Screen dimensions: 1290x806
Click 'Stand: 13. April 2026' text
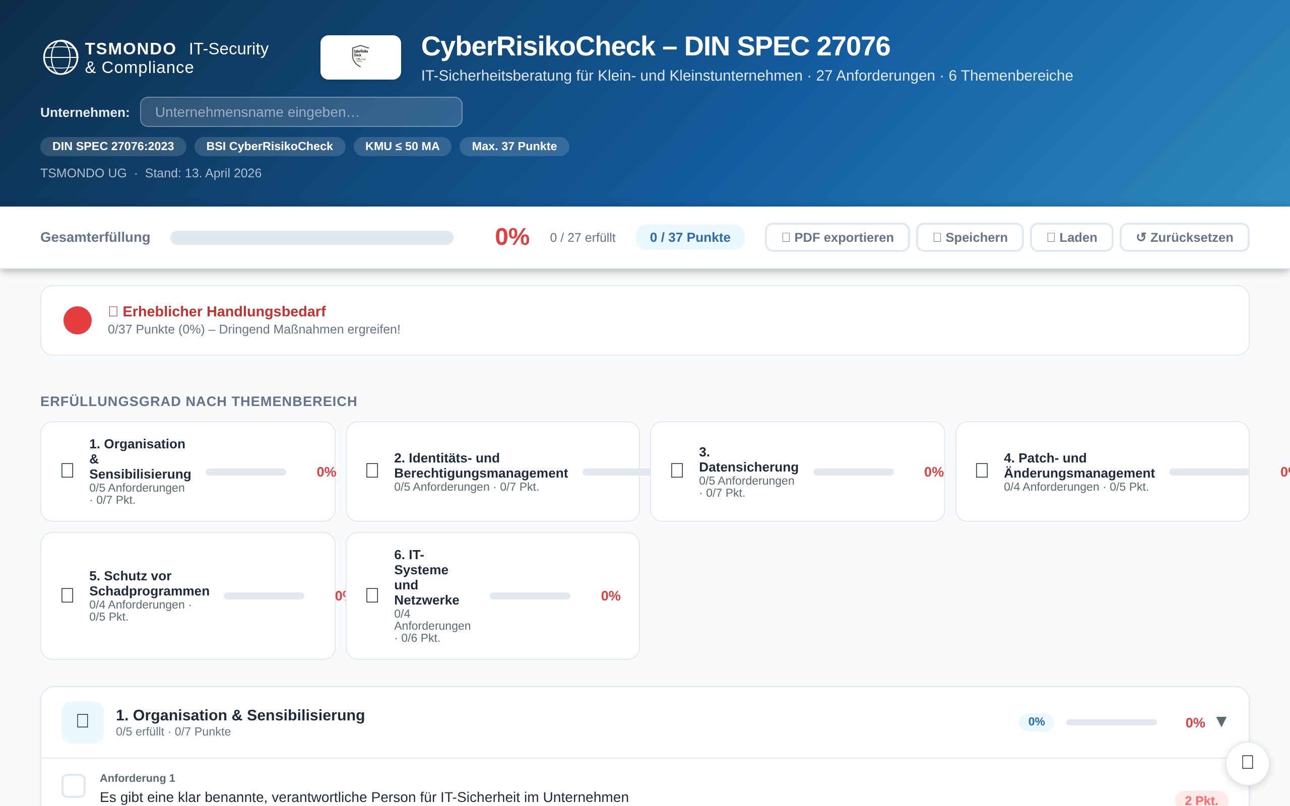point(203,173)
